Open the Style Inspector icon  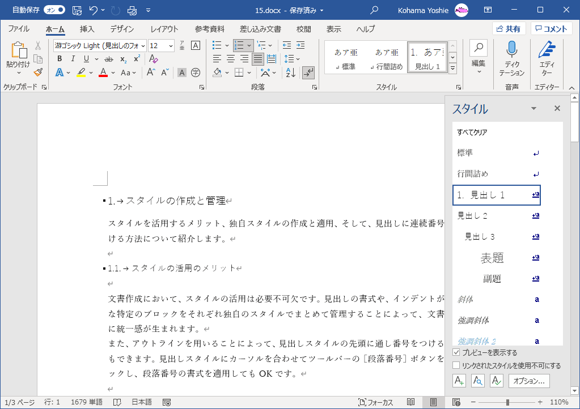pos(478,381)
